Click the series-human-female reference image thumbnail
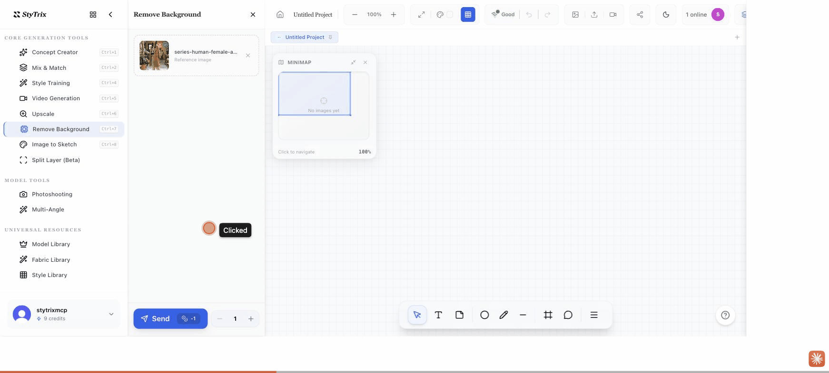The width and height of the screenshot is (829, 373). (154, 56)
